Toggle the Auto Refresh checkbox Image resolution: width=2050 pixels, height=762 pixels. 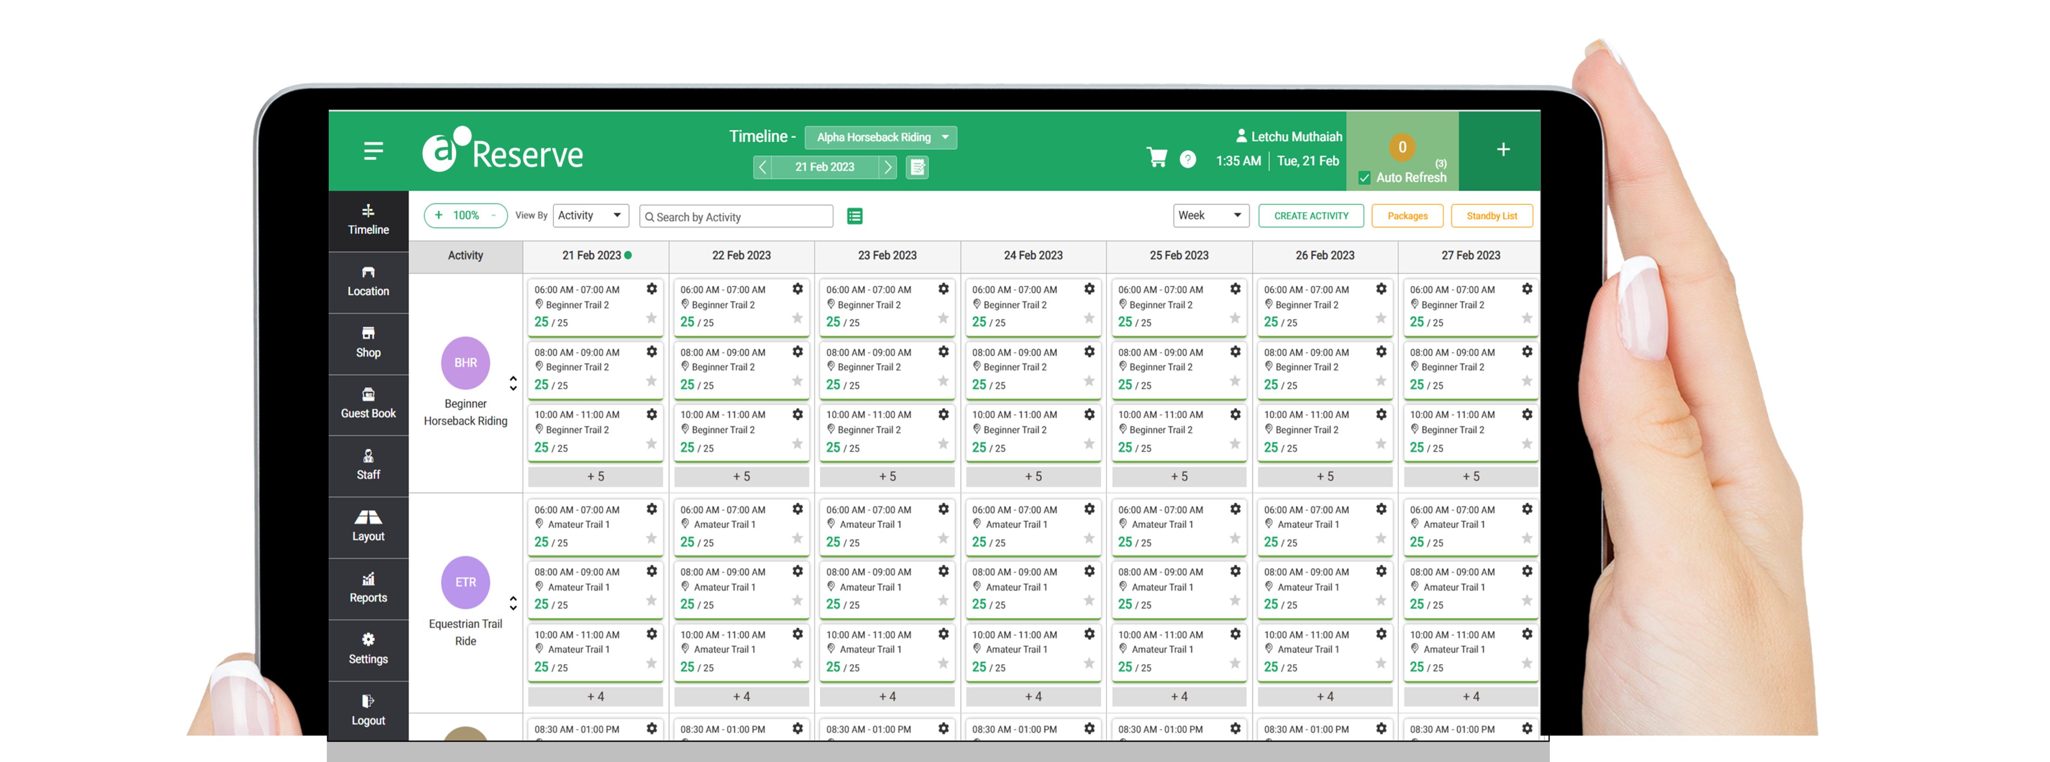pos(1365,178)
